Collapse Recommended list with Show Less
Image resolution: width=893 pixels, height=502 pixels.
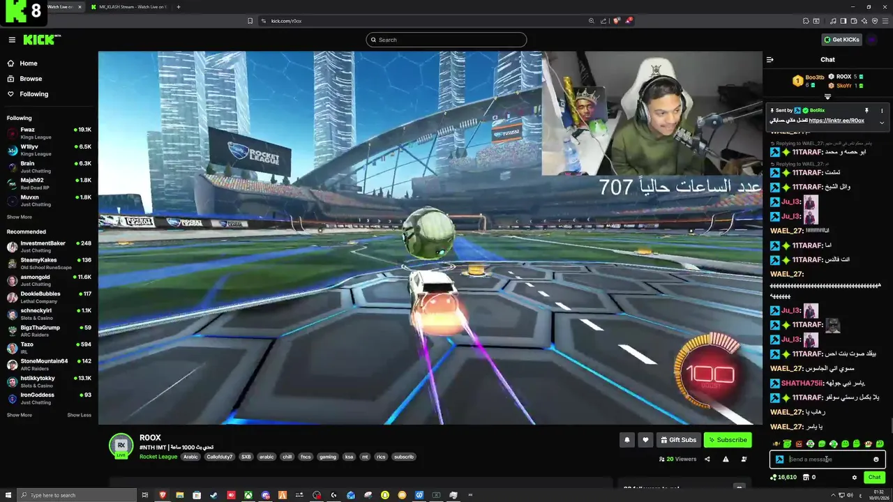[79, 415]
